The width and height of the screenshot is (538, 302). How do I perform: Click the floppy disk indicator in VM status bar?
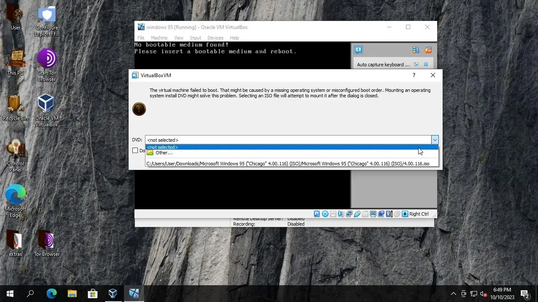[333, 214]
